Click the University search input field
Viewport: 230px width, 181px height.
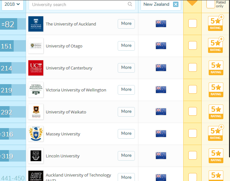(78, 4)
